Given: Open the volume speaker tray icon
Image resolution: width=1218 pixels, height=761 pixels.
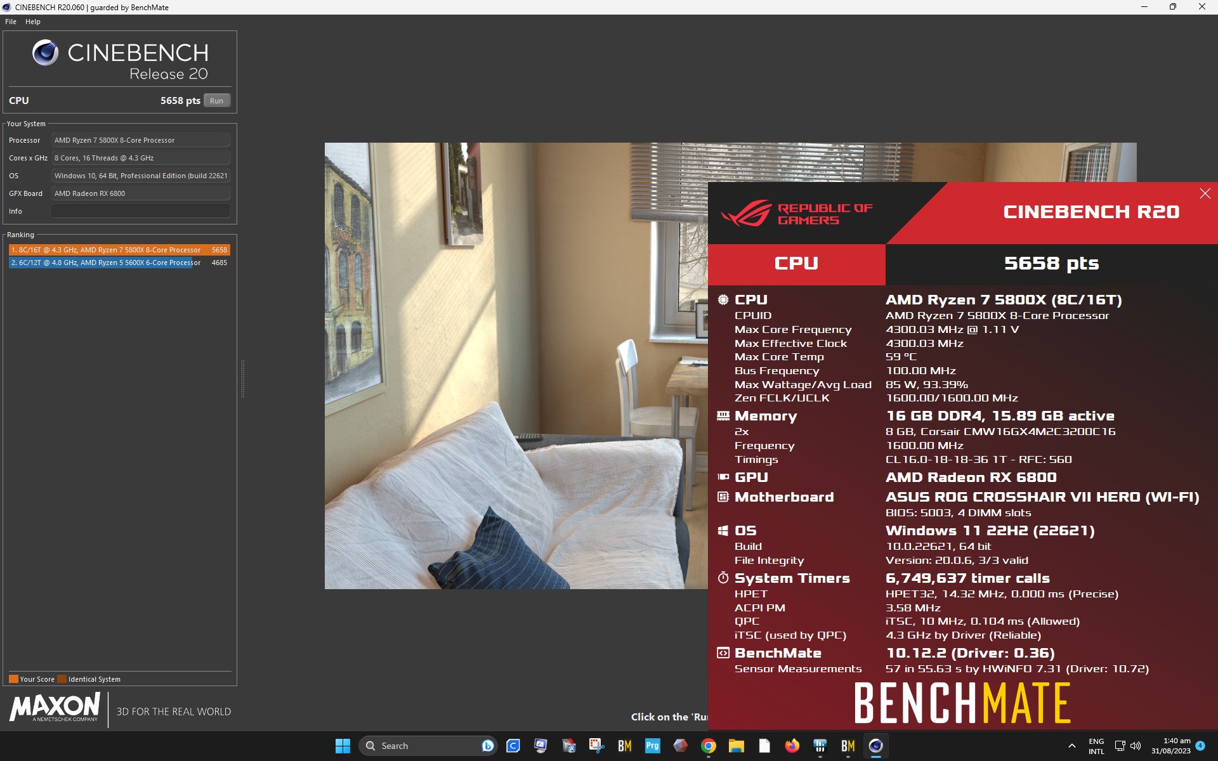Looking at the screenshot, I should [1136, 746].
